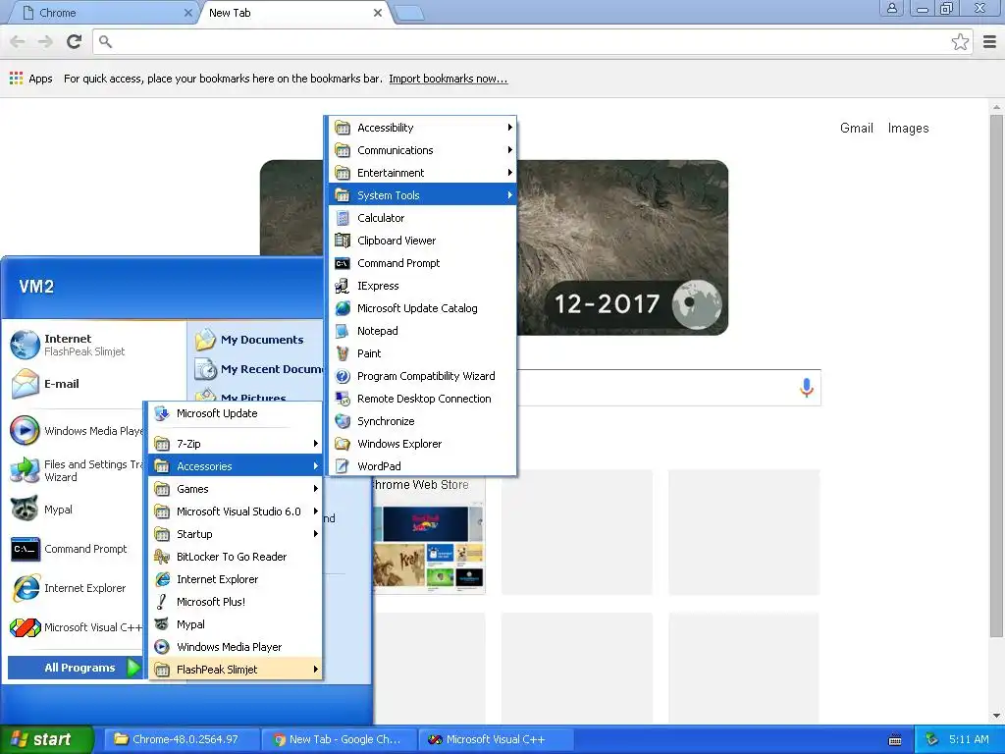This screenshot has width=1005, height=754.
Task: Expand the Startup program folder
Action: click(x=236, y=534)
